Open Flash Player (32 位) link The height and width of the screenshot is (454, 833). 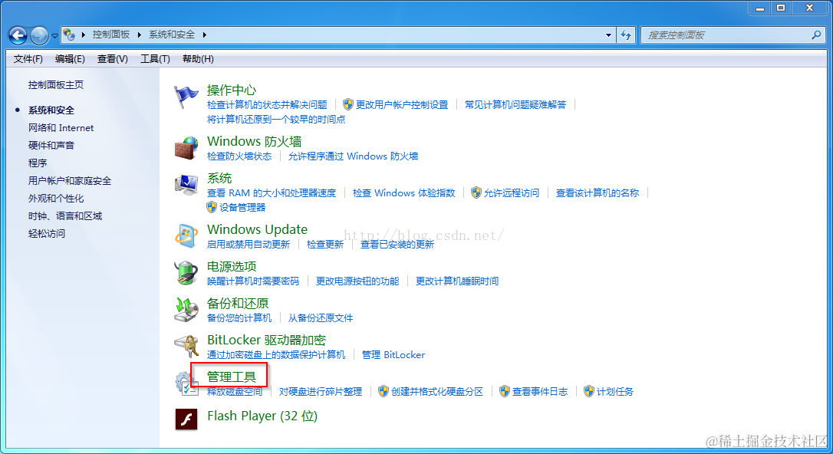(262, 416)
